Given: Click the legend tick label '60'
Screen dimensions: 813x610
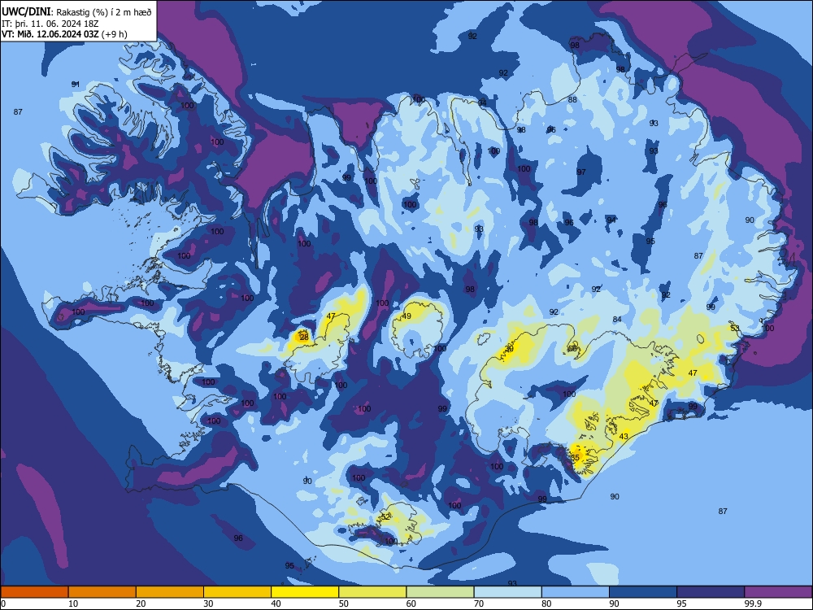Looking at the screenshot, I should pos(411,603).
